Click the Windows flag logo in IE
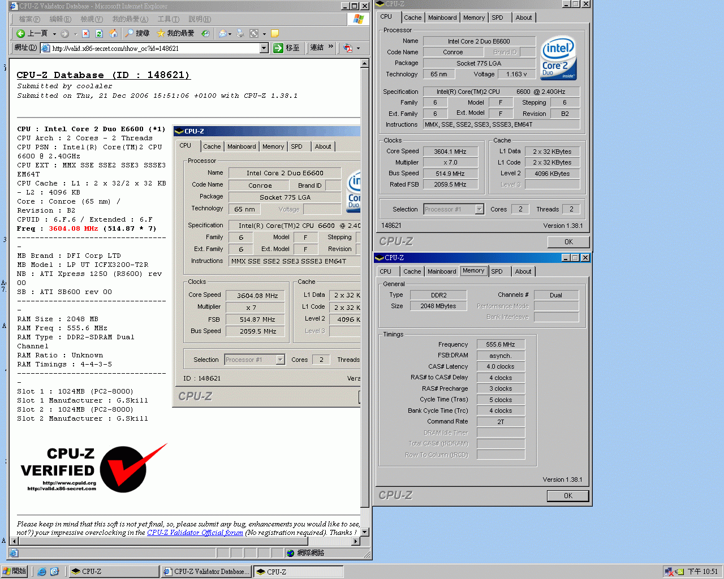The image size is (724, 579). coord(358,19)
